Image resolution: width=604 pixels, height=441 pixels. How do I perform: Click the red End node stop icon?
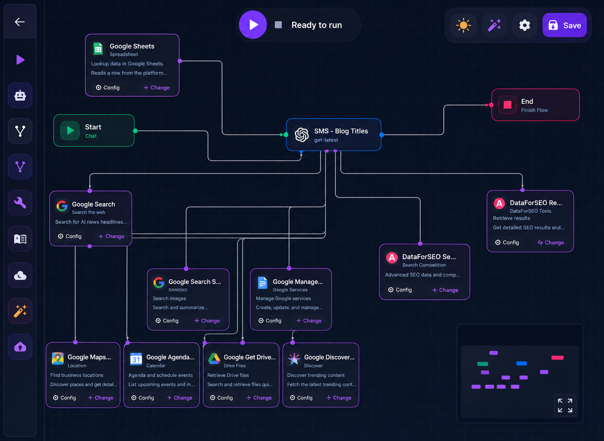pyautogui.click(x=508, y=105)
